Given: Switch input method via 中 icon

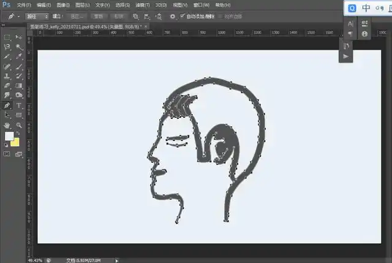Looking at the screenshot, I should (x=366, y=8).
